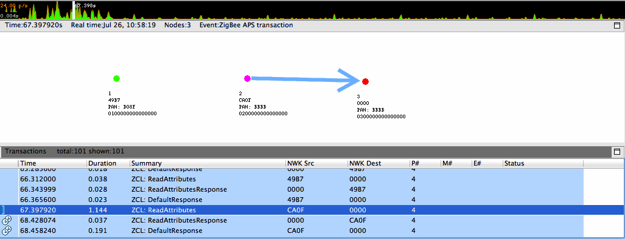Screen dimensions: 625x239
Task: Select DefaultResponse row at 68.458240
Action: click(292, 231)
